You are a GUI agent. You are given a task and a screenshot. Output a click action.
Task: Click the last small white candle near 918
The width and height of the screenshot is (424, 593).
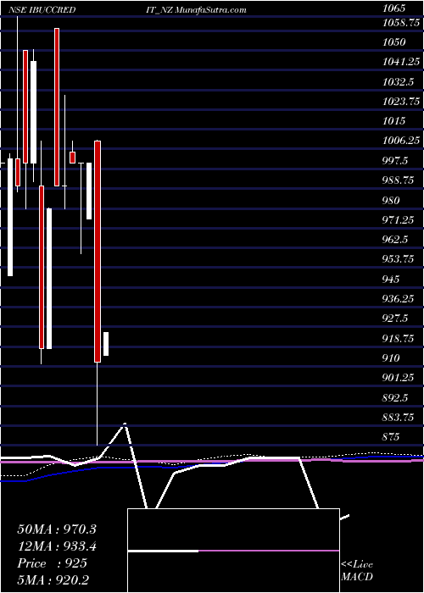106,344
